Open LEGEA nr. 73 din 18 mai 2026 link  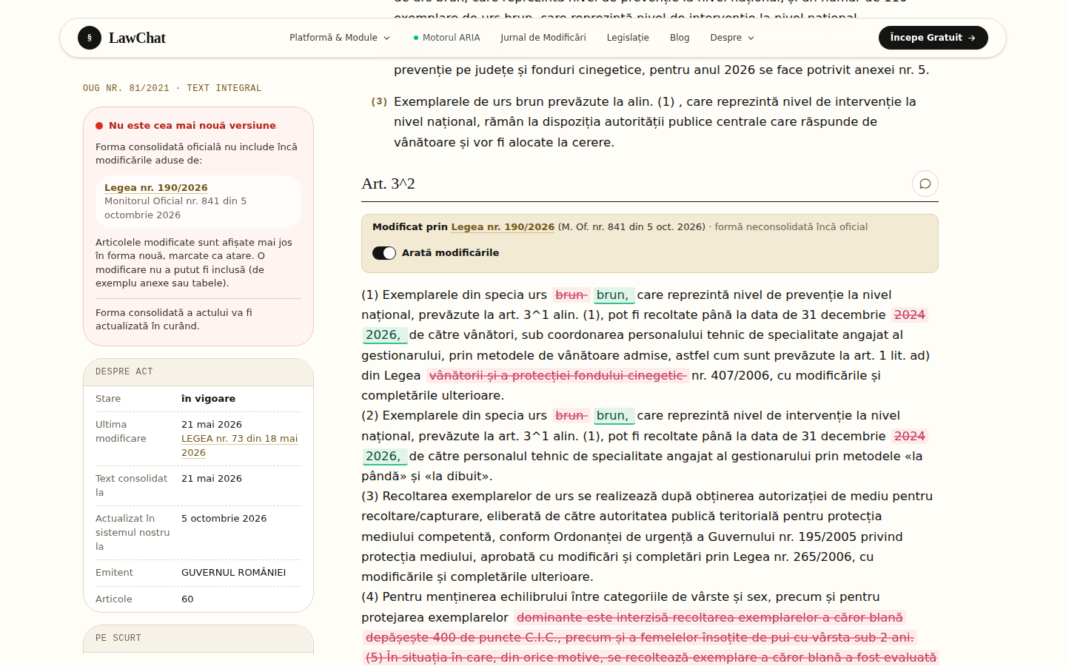click(x=240, y=445)
